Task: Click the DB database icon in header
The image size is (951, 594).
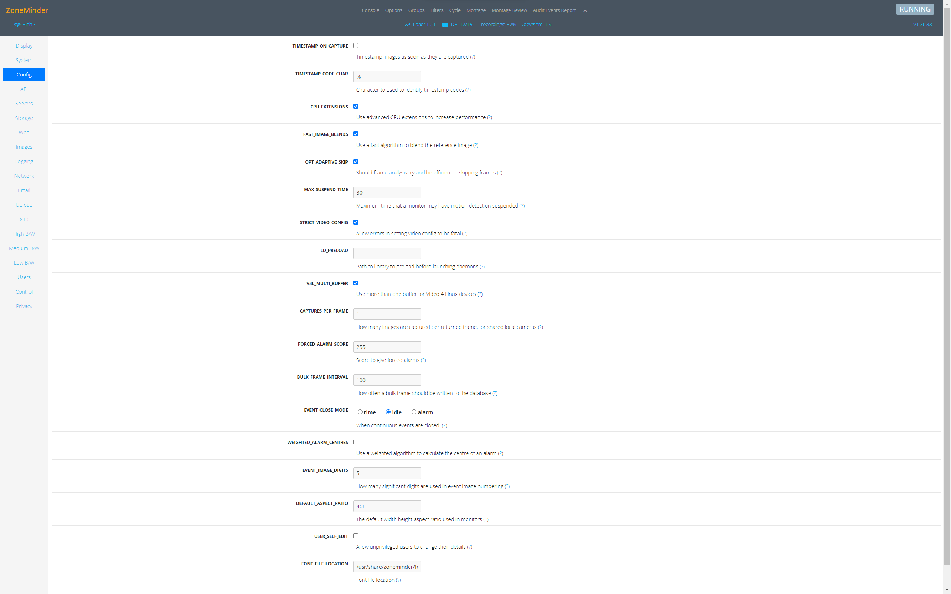Action: (x=445, y=25)
